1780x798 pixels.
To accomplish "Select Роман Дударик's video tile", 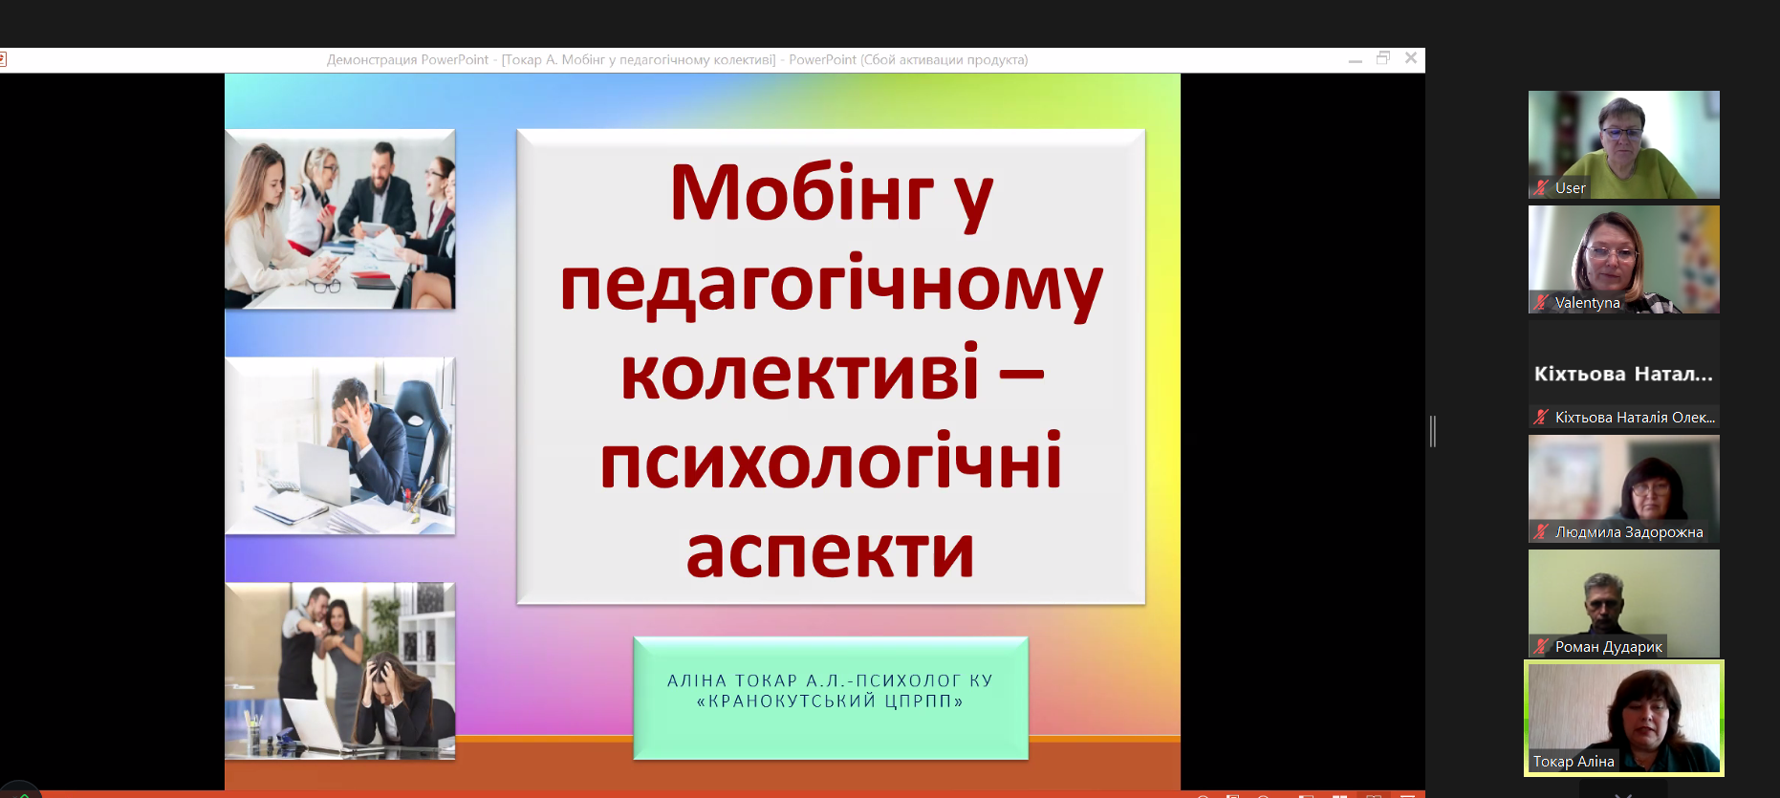I will coord(1624,603).
